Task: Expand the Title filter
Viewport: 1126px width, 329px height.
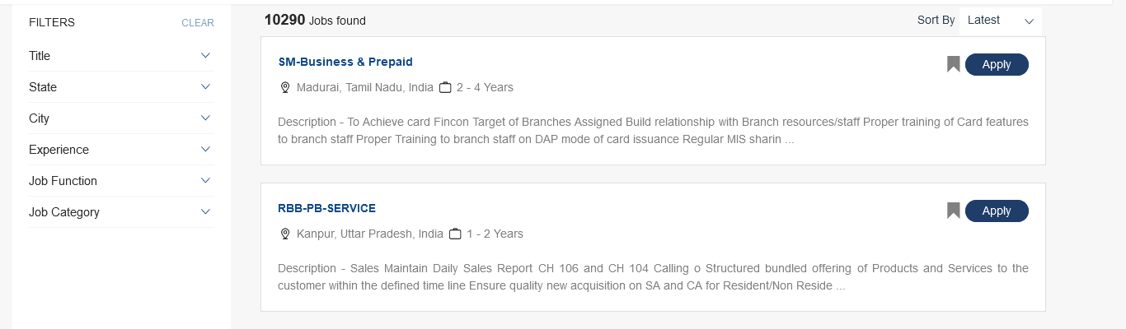Action: [205, 56]
